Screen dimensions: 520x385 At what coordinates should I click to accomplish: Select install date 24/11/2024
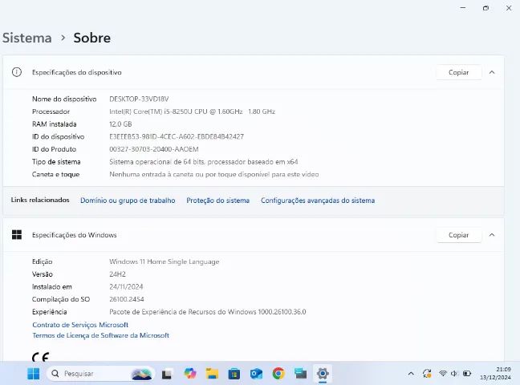tap(126, 287)
